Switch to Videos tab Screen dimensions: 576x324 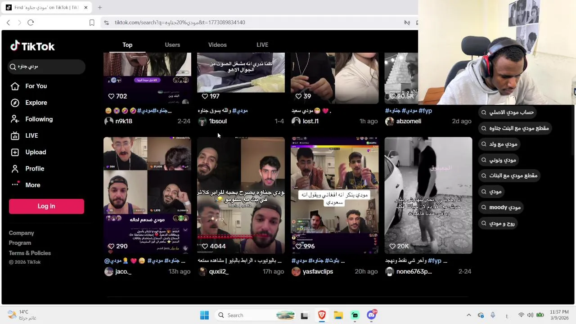[217, 45]
